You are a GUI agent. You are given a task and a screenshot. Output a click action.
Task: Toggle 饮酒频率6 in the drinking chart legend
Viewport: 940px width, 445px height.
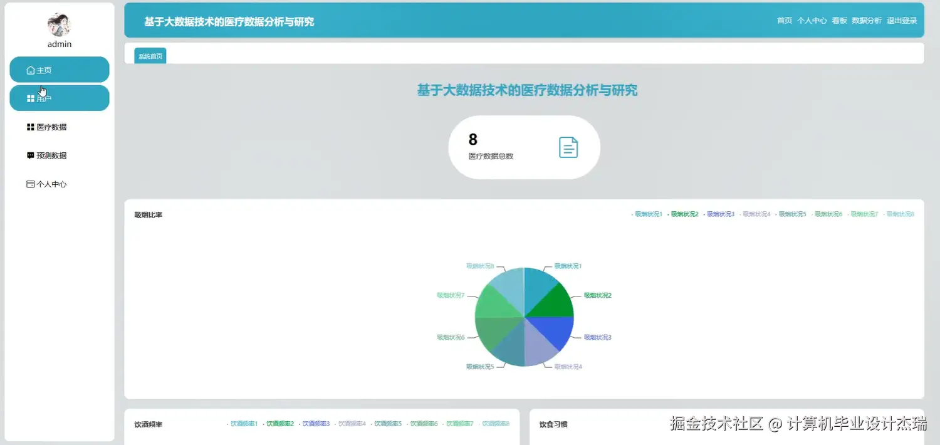(x=422, y=424)
